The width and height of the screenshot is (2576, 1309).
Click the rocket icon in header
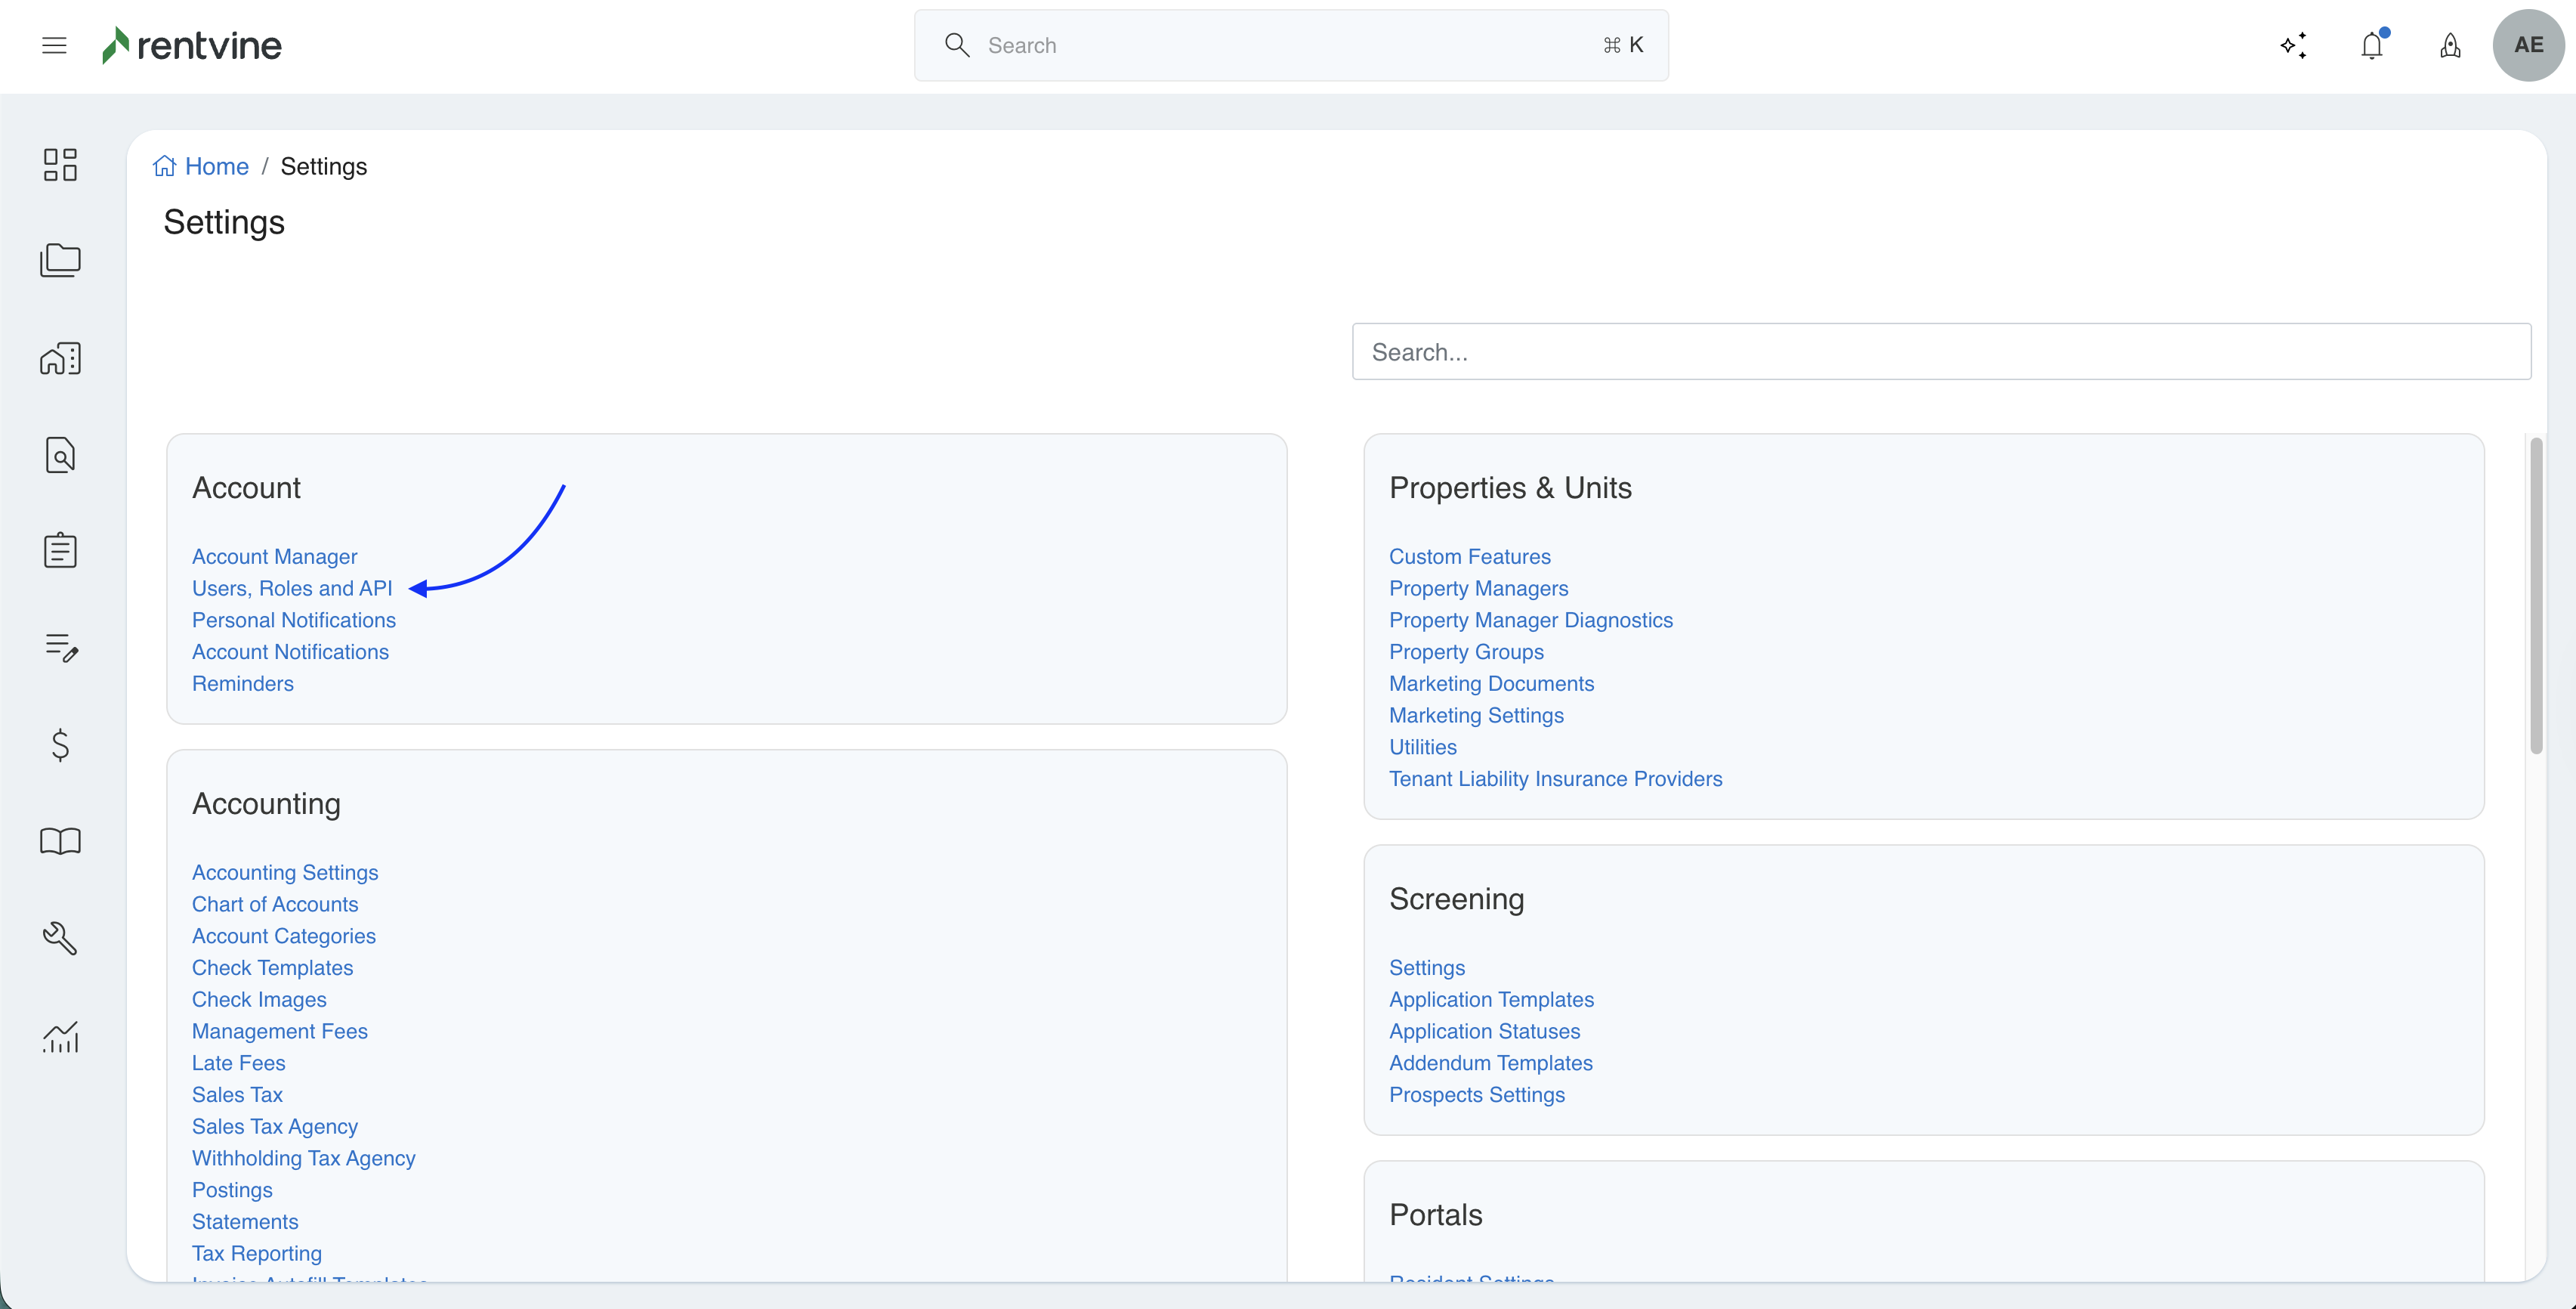(x=2450, y=45)
